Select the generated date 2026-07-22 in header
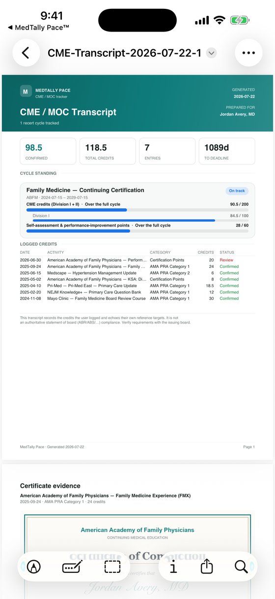This screenshot has width=275, height=599. pos(244,97)
